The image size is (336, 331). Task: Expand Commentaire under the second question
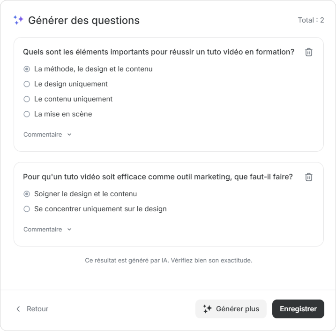coord(43,230)
